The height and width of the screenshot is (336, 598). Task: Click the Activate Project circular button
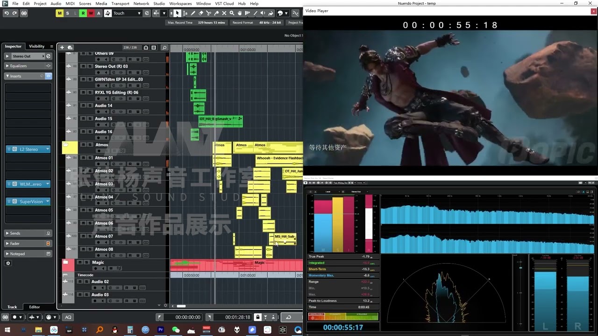point(24,13)
